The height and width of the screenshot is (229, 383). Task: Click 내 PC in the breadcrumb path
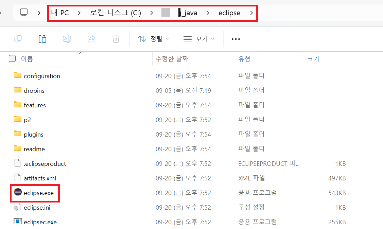(60, 13)
